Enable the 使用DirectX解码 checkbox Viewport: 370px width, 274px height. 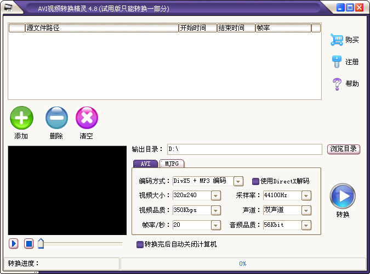point(255,181)
